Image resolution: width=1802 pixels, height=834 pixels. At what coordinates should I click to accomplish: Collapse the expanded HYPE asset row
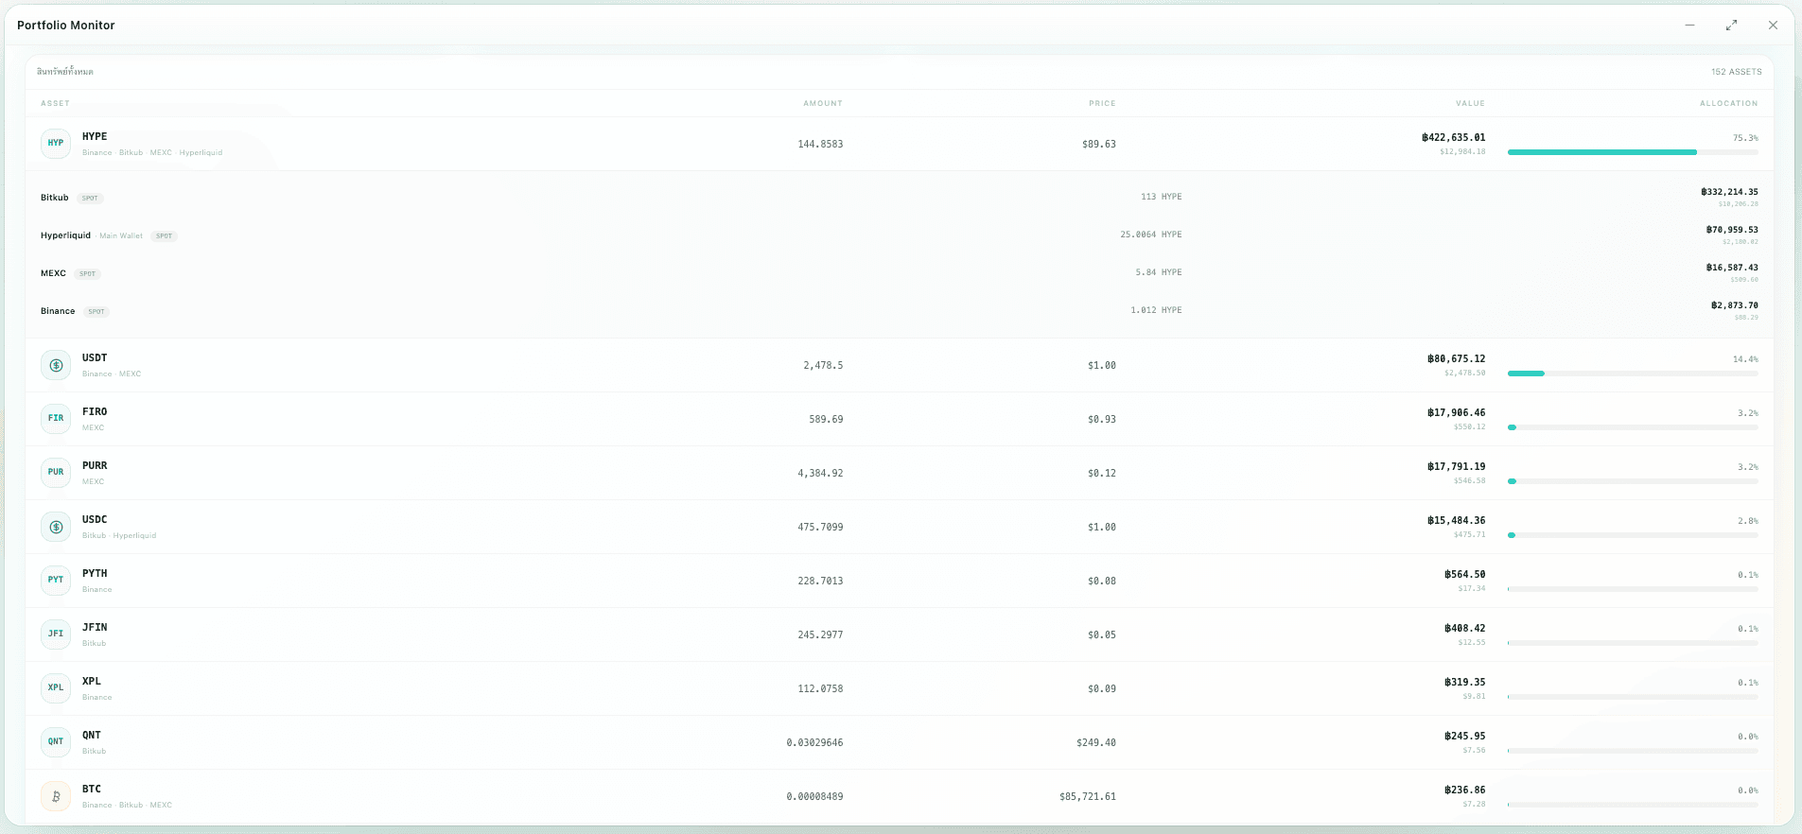point(900,144)
